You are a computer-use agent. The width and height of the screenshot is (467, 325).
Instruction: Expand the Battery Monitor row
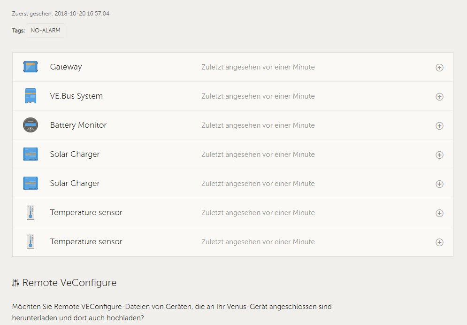[x=439, y=126]
